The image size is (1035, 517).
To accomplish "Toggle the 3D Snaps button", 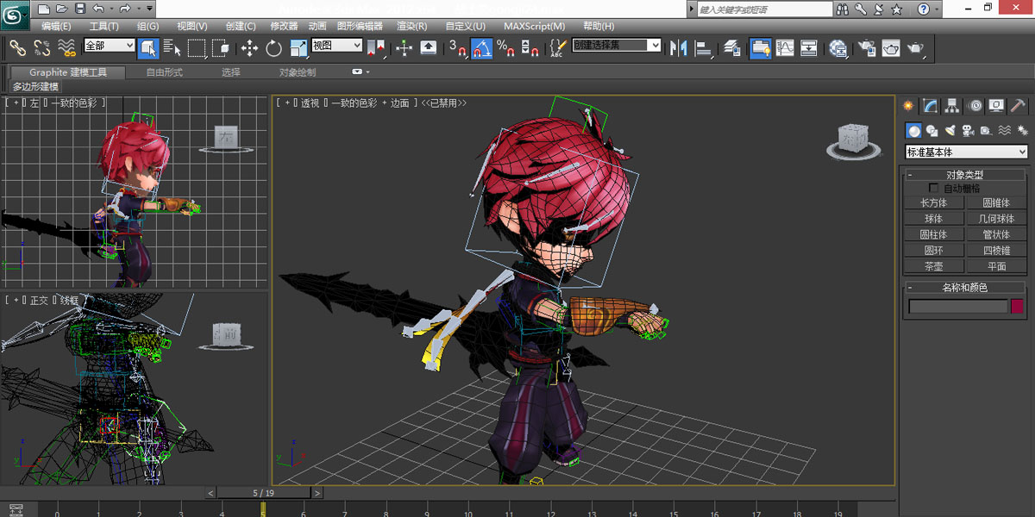I will pyautogui.click(x=456, y=48).
